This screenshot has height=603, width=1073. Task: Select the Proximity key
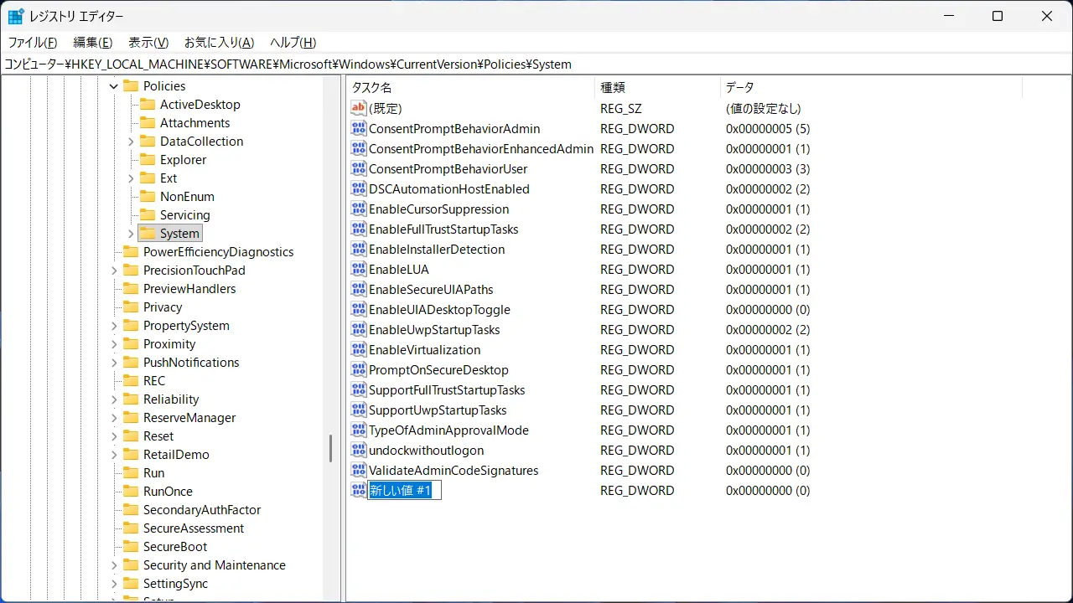(x=169, y=343)
